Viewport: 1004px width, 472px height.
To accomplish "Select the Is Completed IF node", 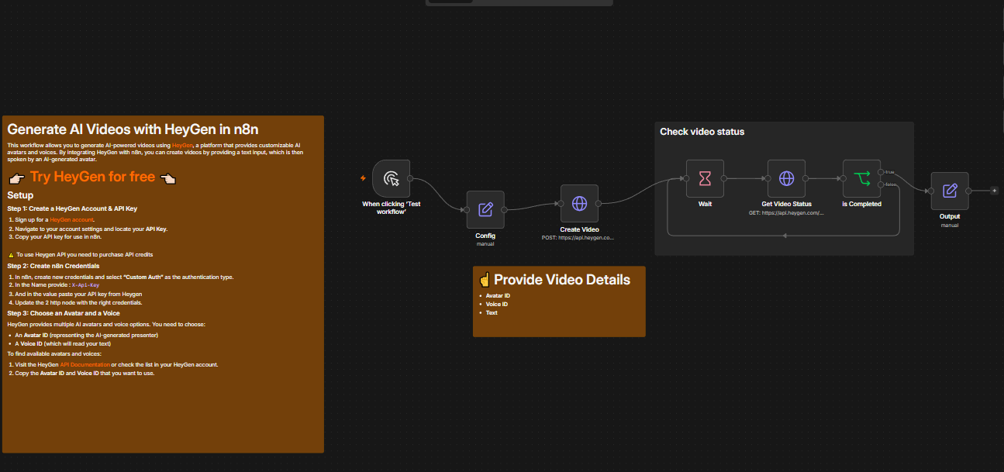I will (862, 178).
